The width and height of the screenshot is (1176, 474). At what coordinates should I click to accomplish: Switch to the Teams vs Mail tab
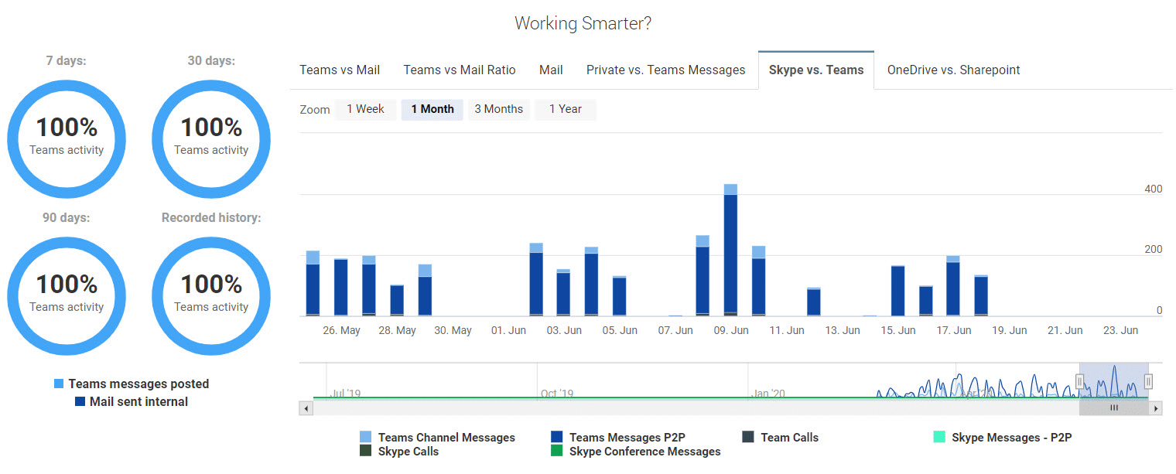pos(340,70)
